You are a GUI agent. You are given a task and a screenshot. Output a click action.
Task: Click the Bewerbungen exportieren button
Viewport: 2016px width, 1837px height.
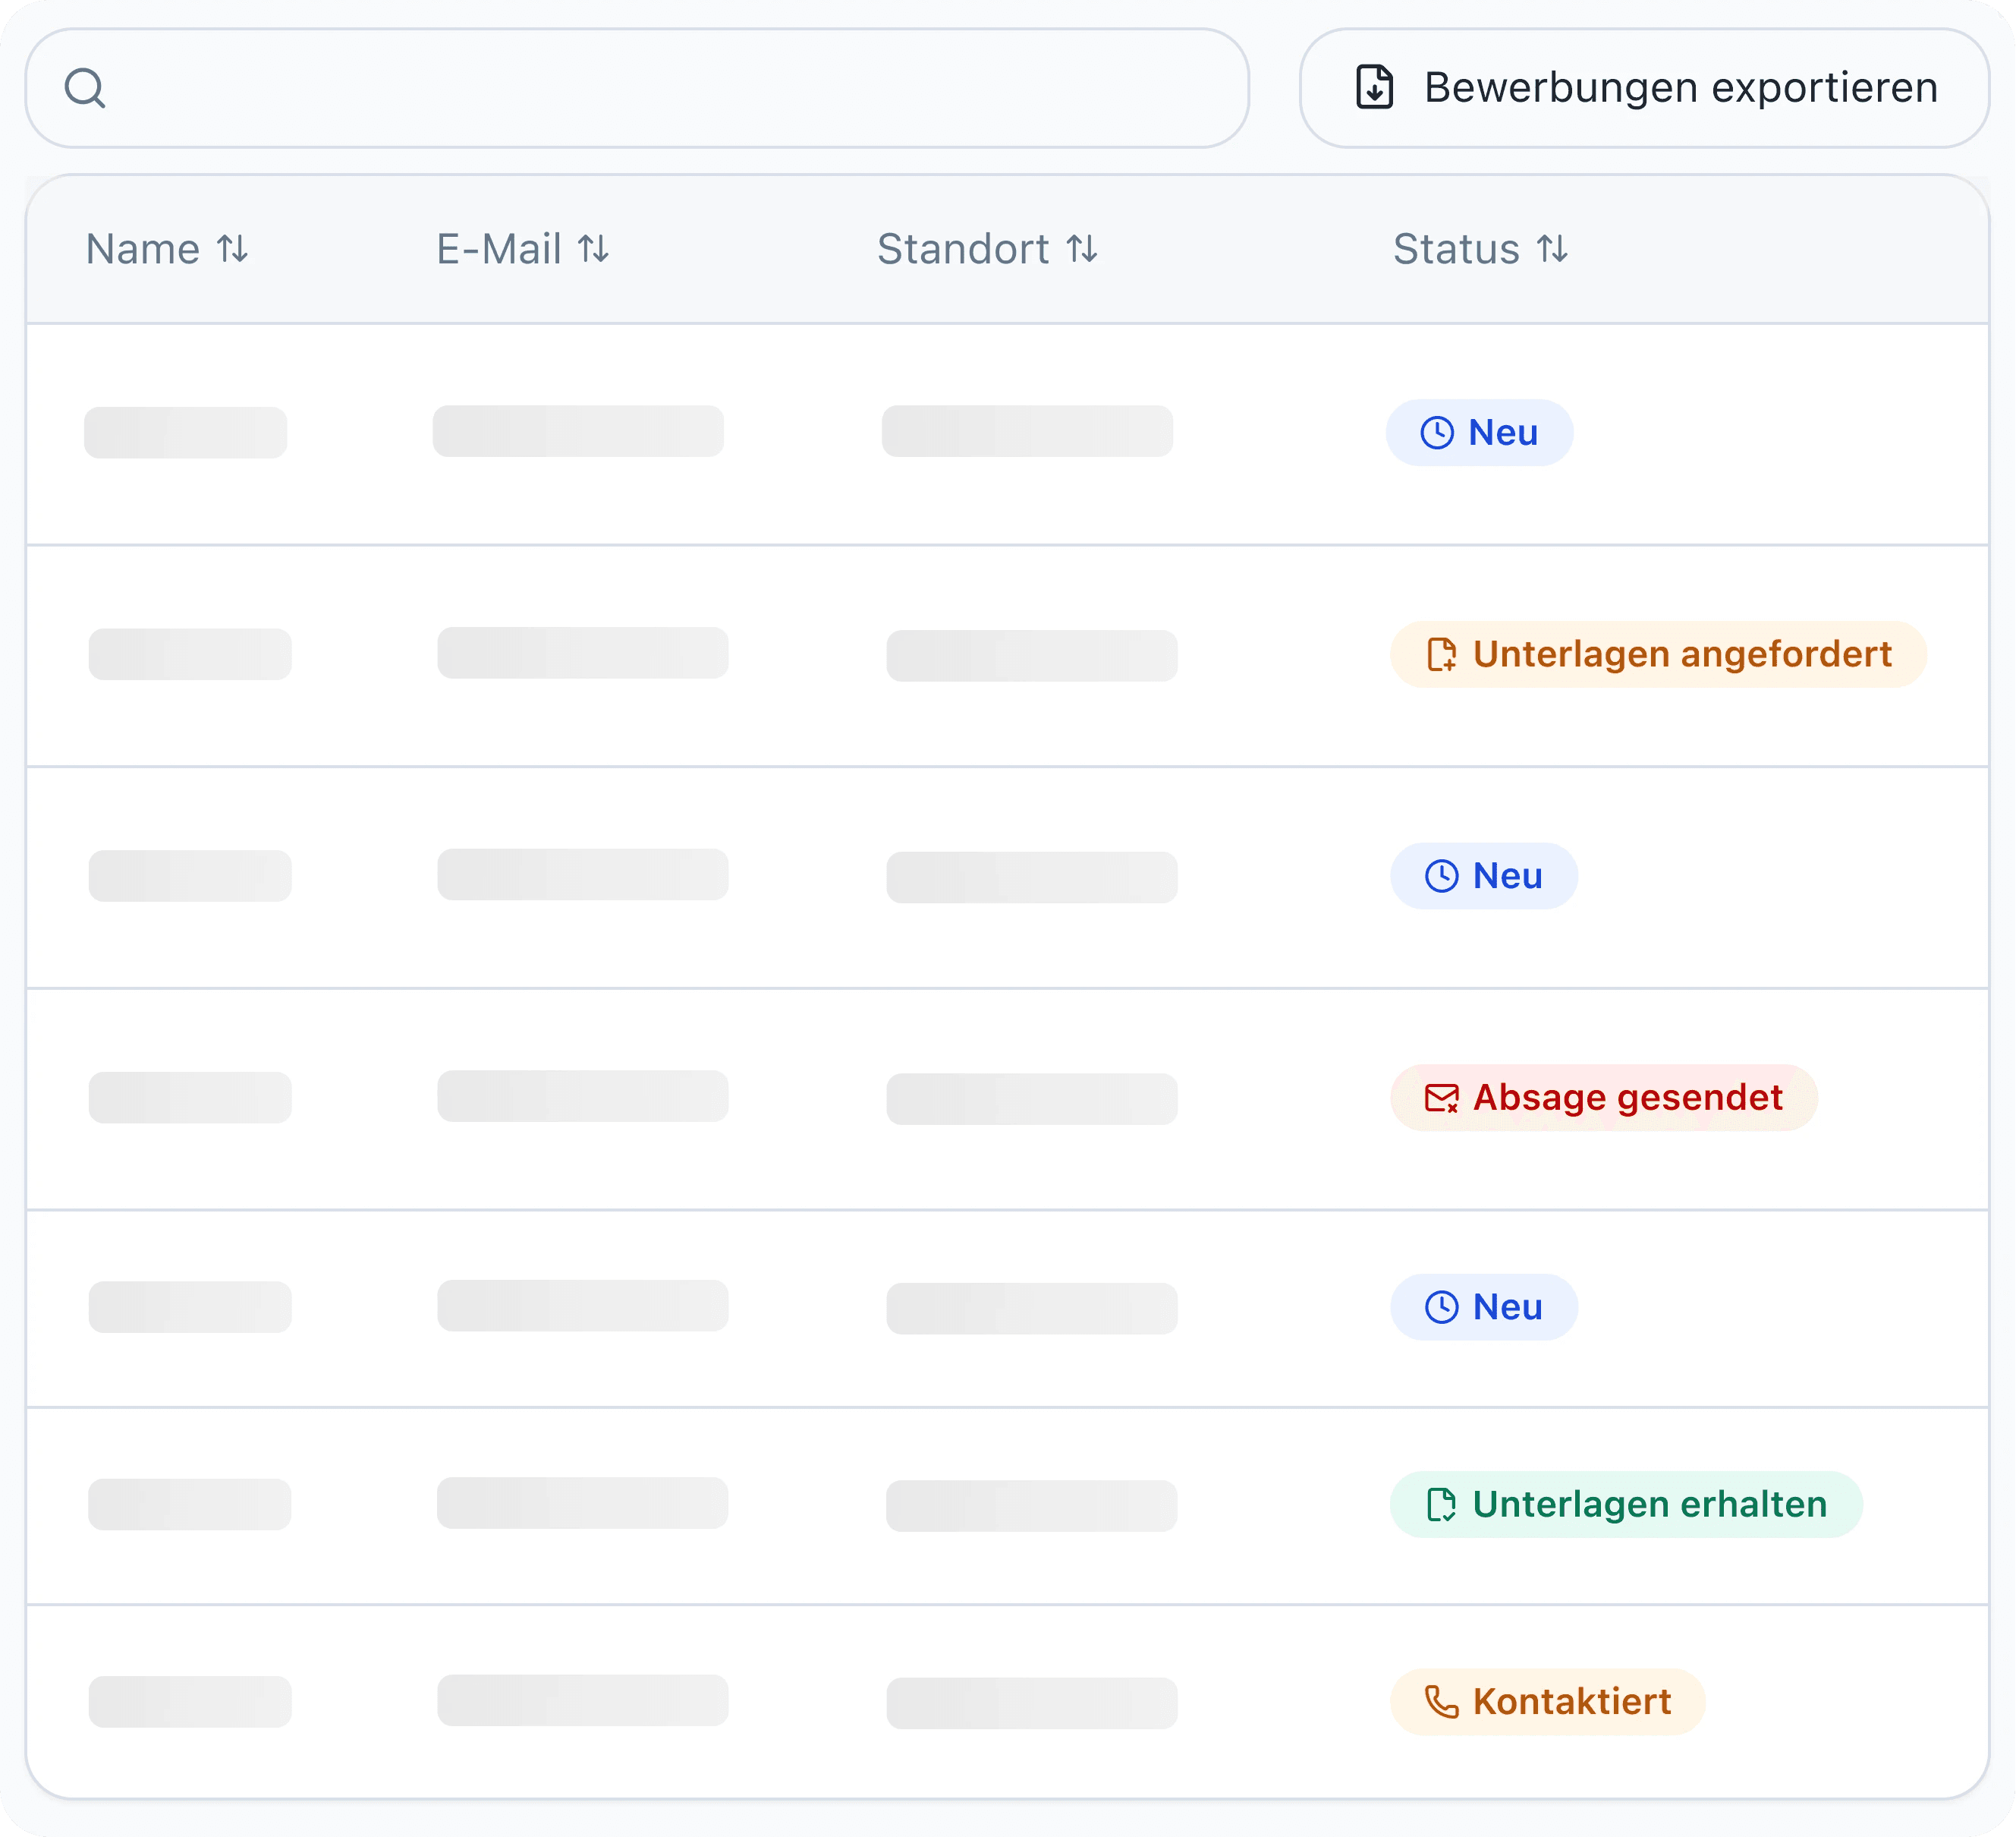[1644, 88]
